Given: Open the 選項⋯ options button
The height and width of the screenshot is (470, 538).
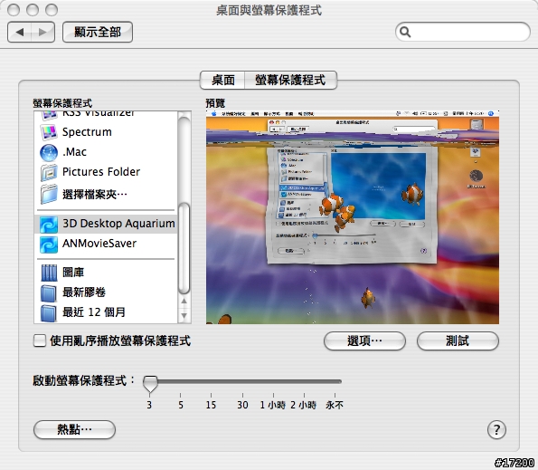Looking at the screenshot, I should coord(364,341).
